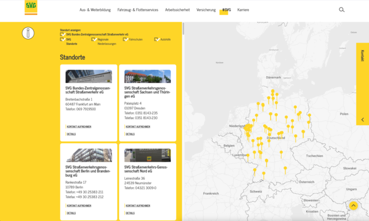
Task: Click the round info icon
Action: tap(28, 33)
